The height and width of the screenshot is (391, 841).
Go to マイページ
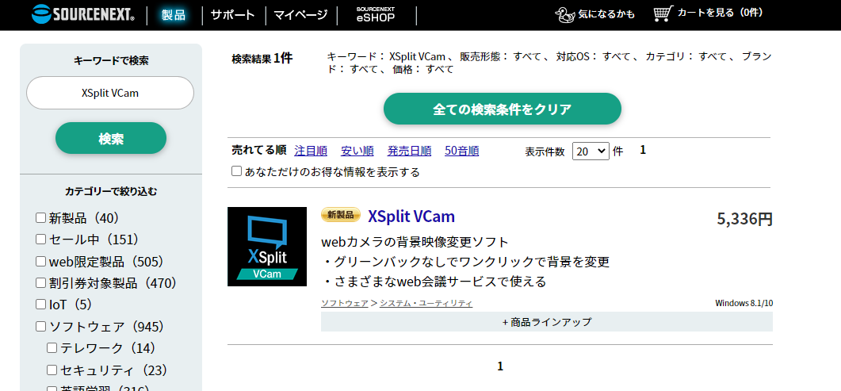pos(300,15)
